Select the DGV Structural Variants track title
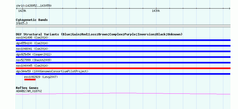 point(99,34)
